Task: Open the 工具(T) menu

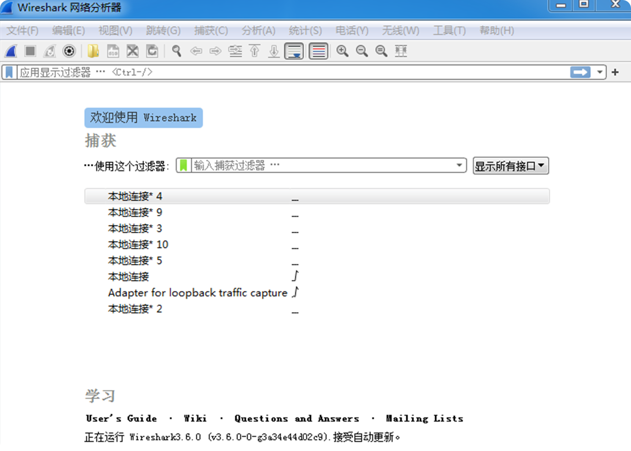Action: pyautogui.click(x=449, y=31)
